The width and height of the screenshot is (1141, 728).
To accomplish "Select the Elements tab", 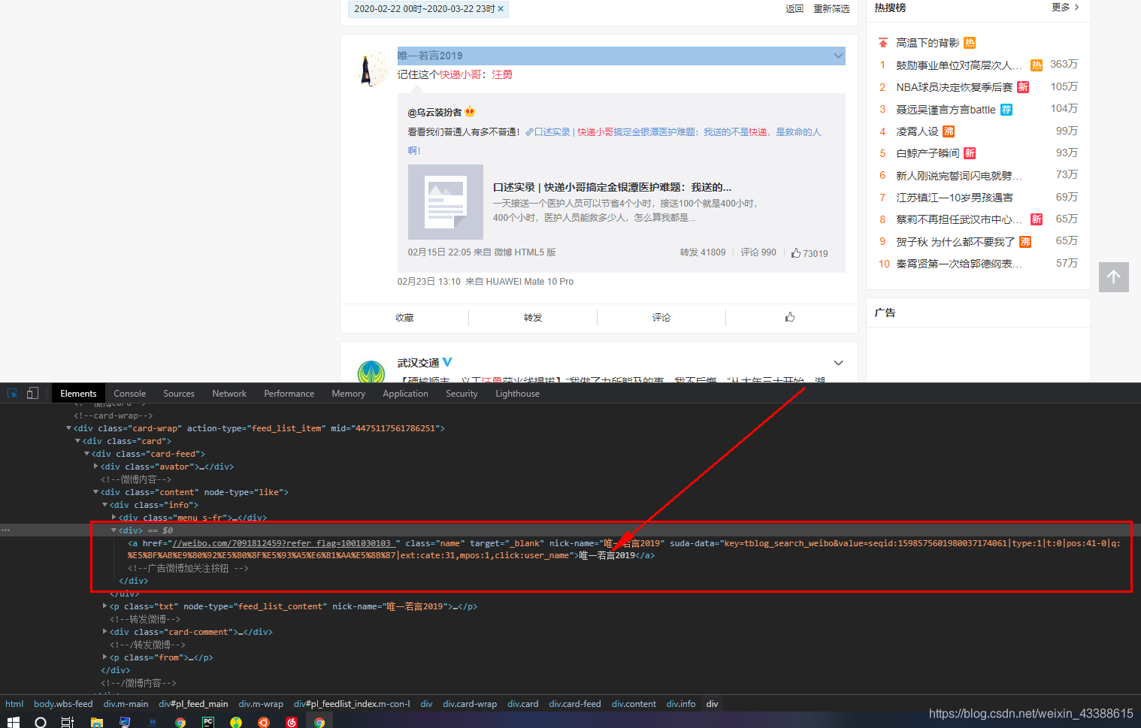I will [78, 394].
